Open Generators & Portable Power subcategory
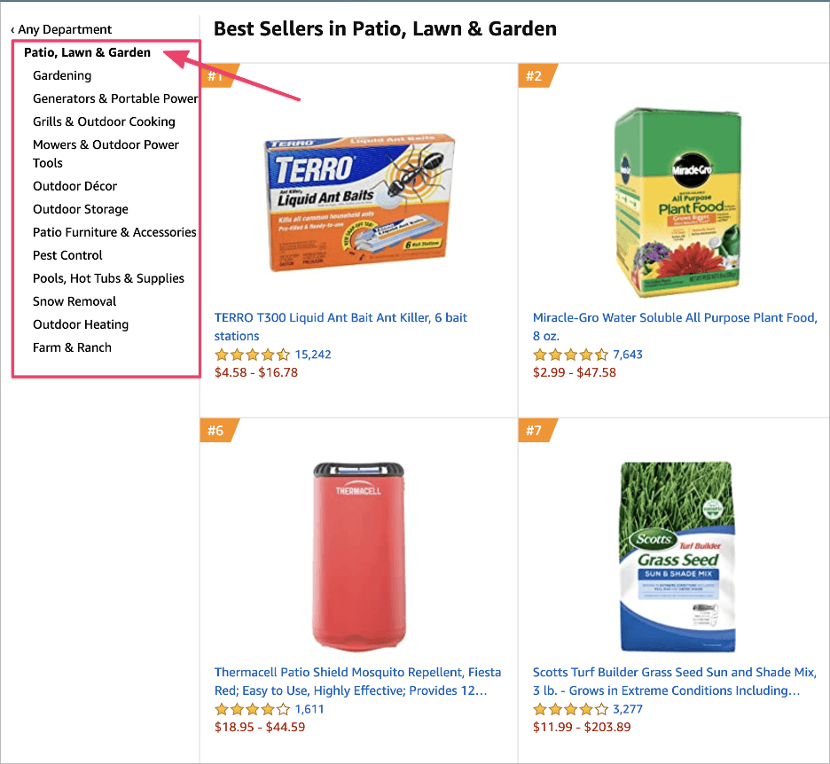 tap(115, 98)
